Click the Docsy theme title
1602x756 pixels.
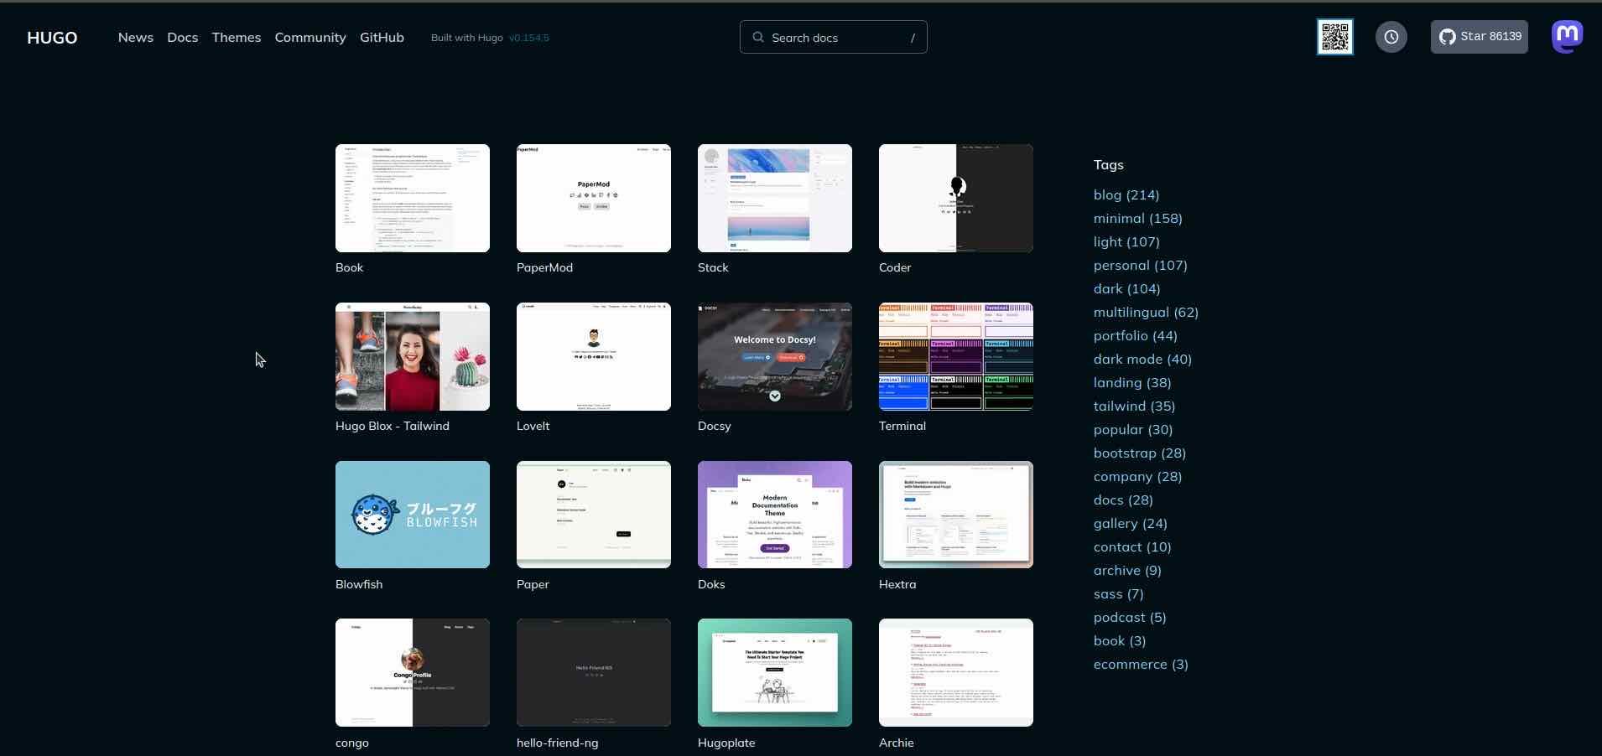pos(715,426)
